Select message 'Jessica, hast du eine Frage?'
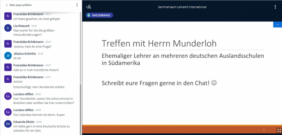This screenshot has width=282, height=135. point(32,46)
